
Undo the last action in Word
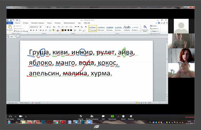click(x=13, y=20)
